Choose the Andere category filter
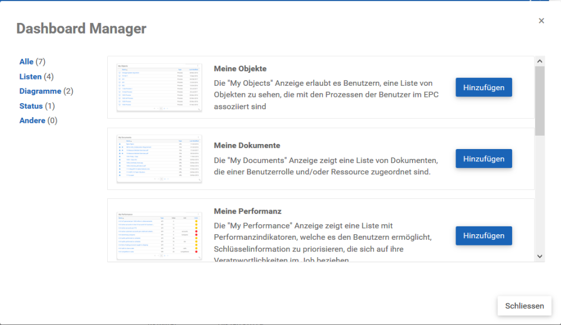The height and width of the screenshot is (325, 561). pyautogui.click(x=32, y=120)
